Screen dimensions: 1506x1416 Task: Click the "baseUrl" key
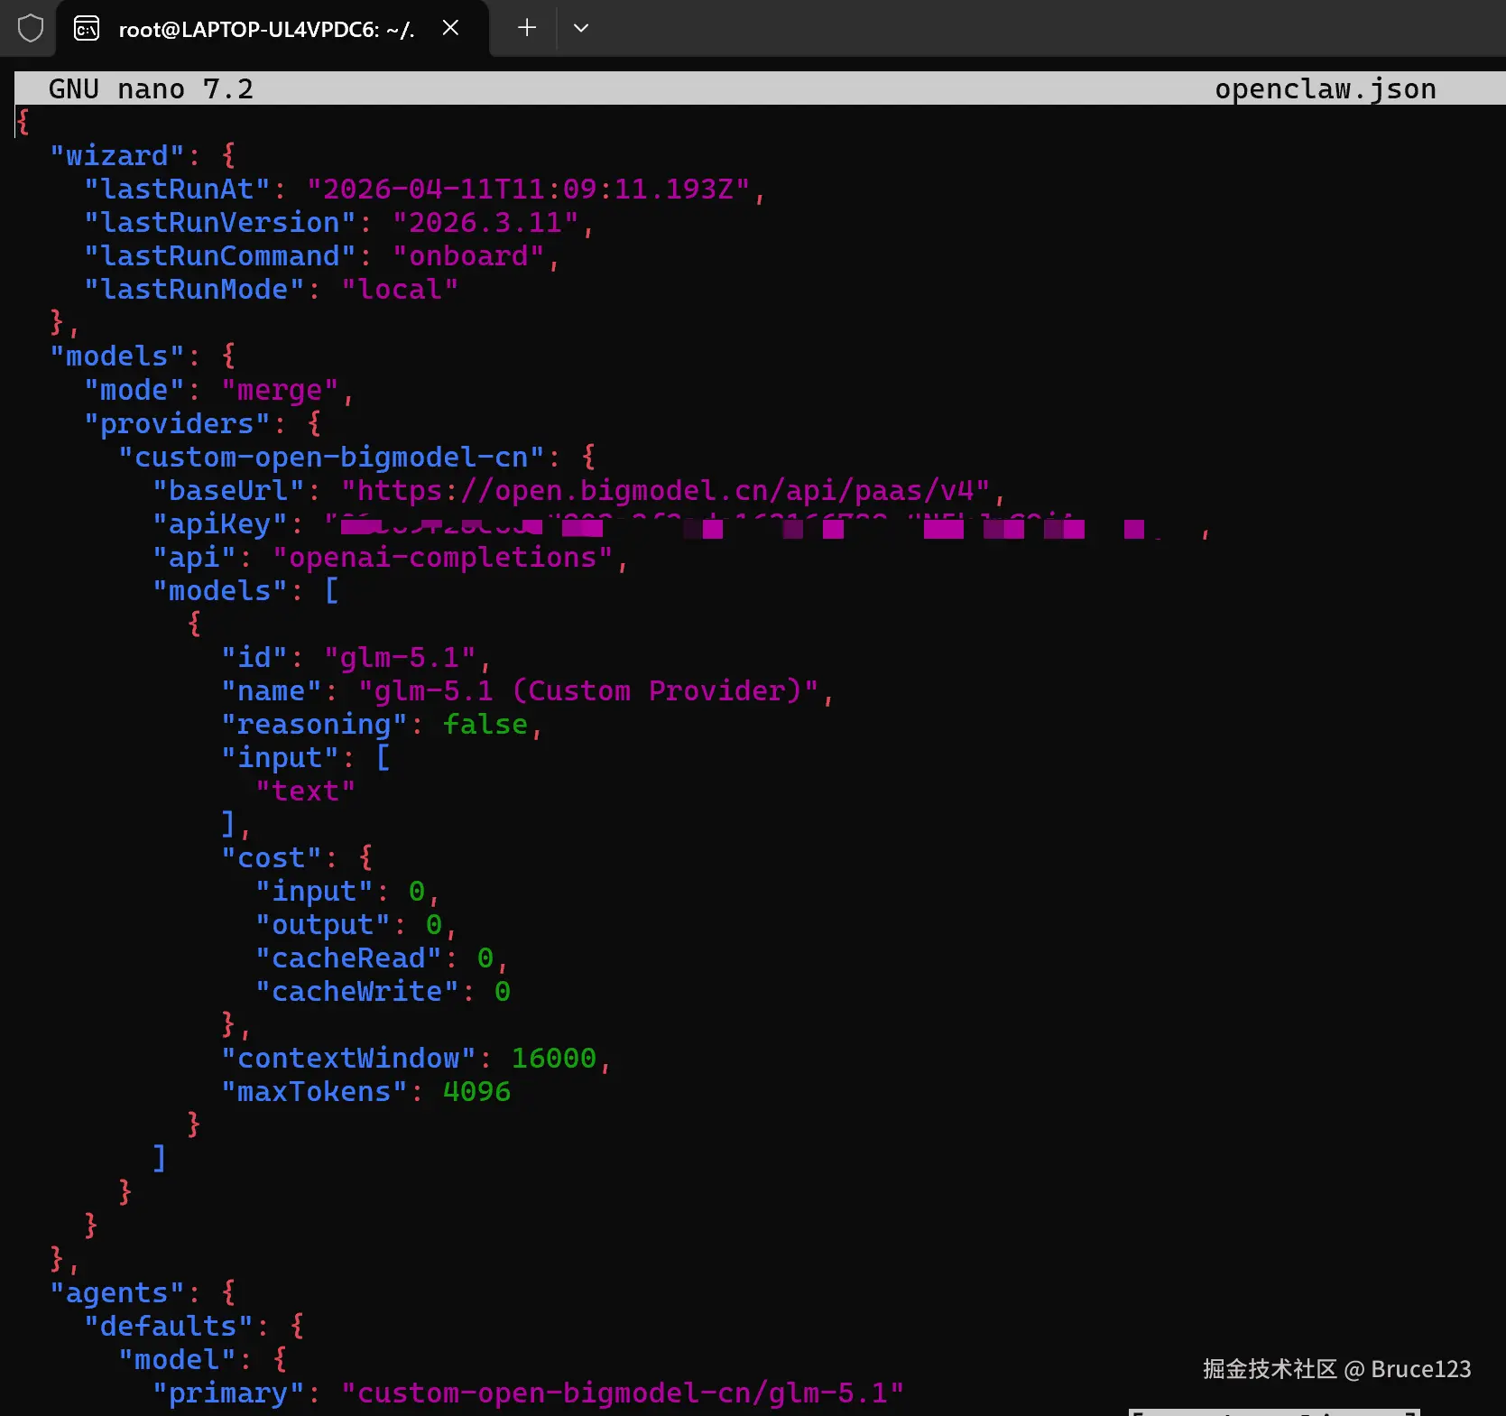tap(228, 490)
